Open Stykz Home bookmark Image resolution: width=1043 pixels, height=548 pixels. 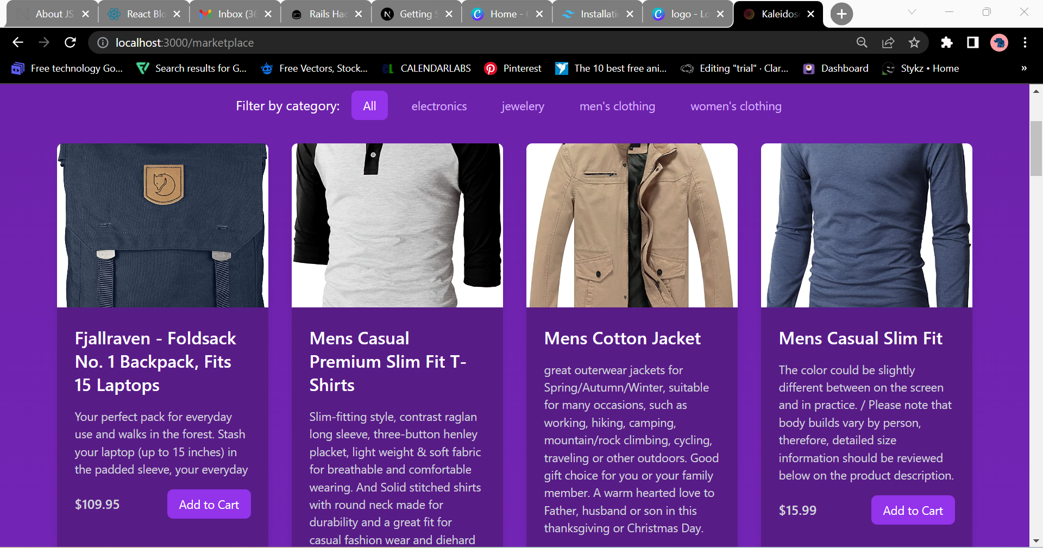921,68
